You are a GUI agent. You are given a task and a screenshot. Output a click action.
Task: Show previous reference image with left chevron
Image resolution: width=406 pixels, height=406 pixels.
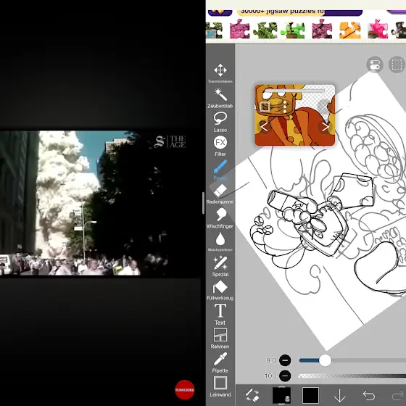[x=264, y=127]
